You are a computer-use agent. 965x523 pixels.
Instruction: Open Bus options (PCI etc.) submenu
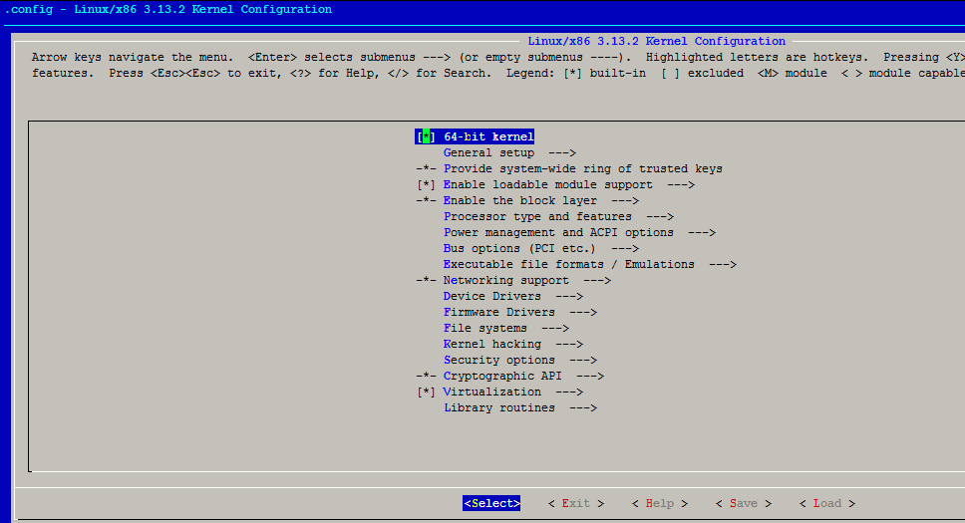(541, 249)
